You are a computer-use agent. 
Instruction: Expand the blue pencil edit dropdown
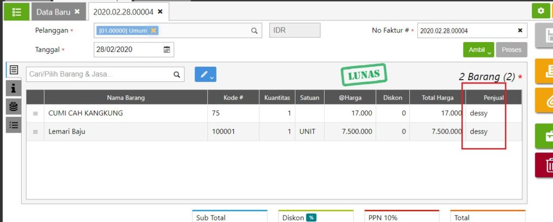205,74
